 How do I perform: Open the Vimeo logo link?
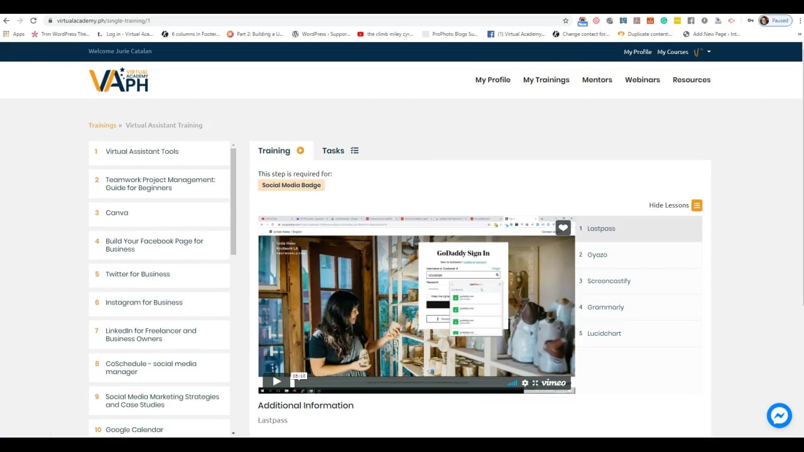[553, 383]
